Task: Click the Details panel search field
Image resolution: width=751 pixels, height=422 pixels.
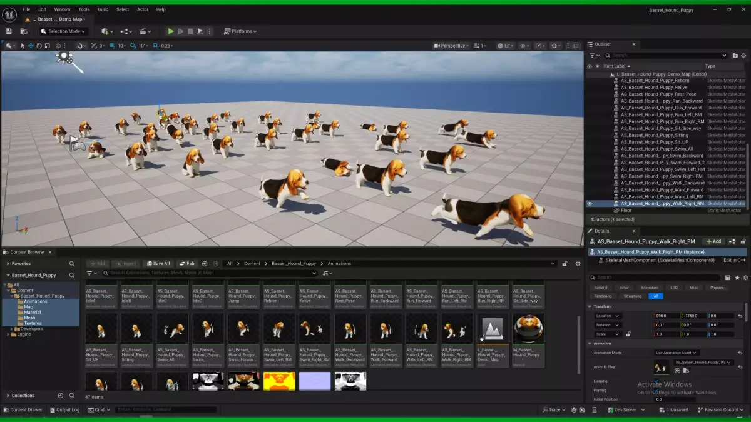Action: (656, 278)
